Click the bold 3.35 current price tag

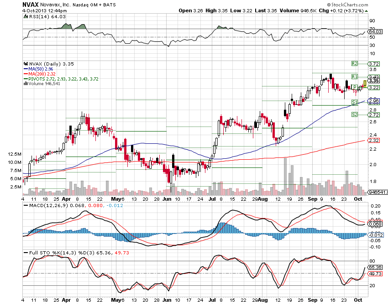tap(374, 81)
